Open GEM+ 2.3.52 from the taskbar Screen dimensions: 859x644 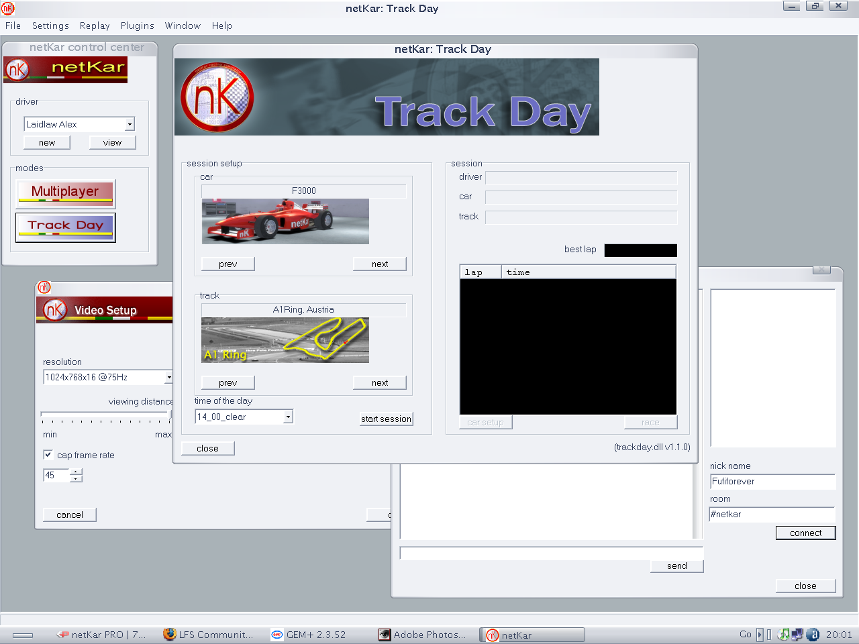[309, 635]
